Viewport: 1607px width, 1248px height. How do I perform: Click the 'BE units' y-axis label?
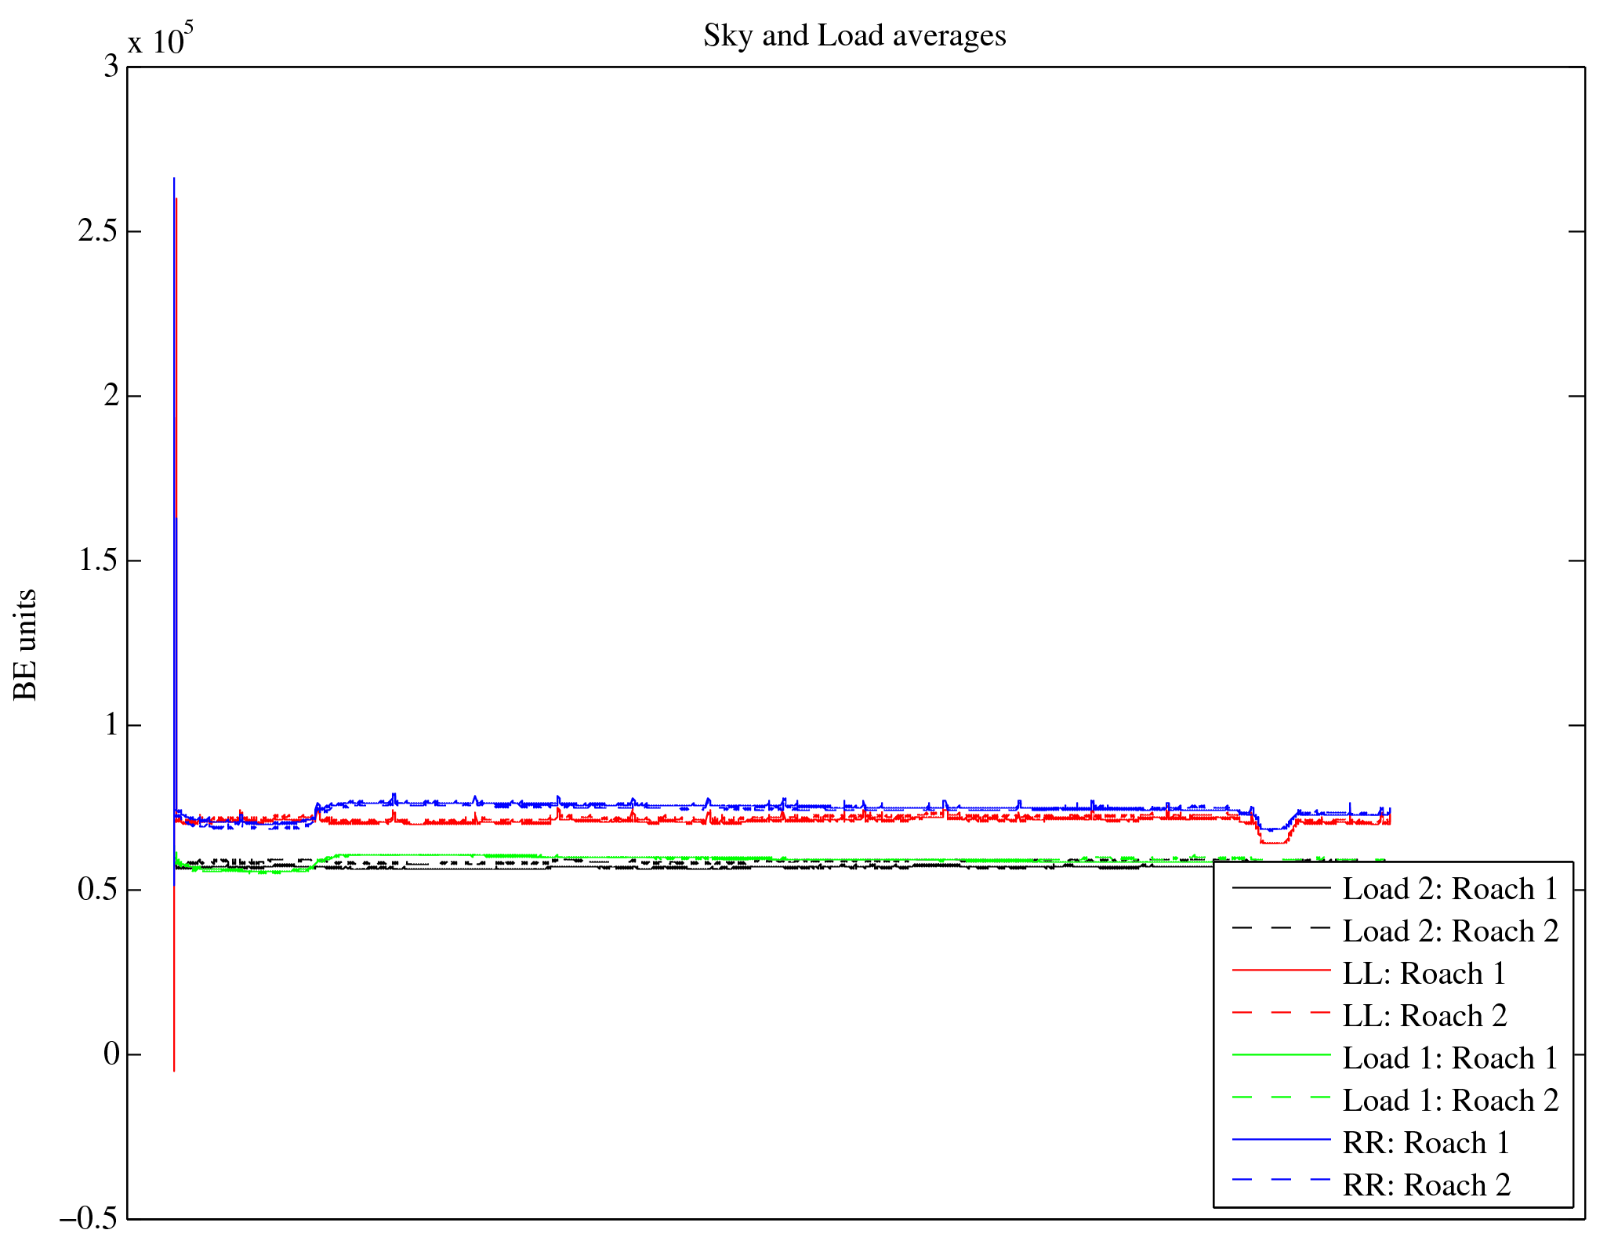[x=25, y=644]
